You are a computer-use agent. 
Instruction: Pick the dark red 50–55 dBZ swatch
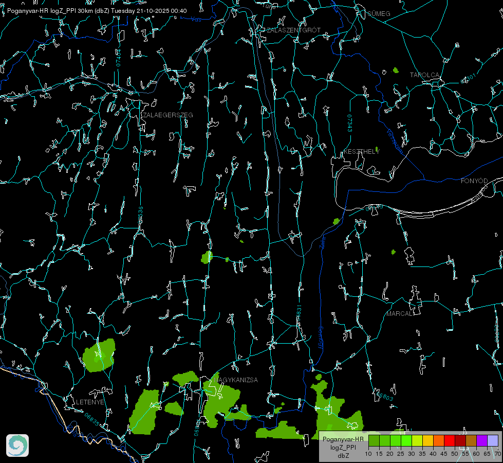pos(460,440)
